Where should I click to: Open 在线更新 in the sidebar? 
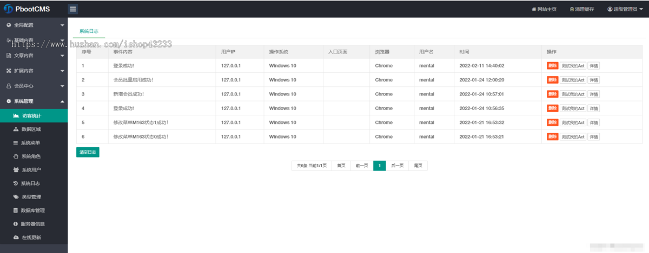(x=34, y=237)
